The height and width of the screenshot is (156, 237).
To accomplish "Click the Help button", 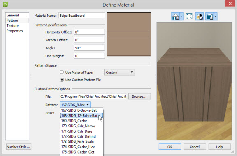I will click(220, 147).
